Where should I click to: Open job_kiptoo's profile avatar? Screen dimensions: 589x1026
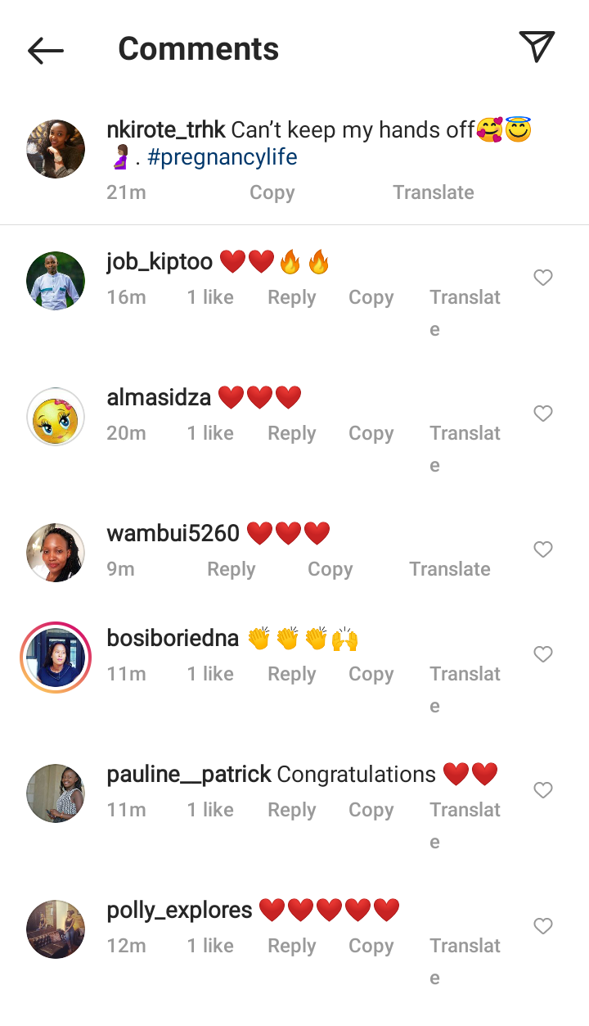coord(56,281)
